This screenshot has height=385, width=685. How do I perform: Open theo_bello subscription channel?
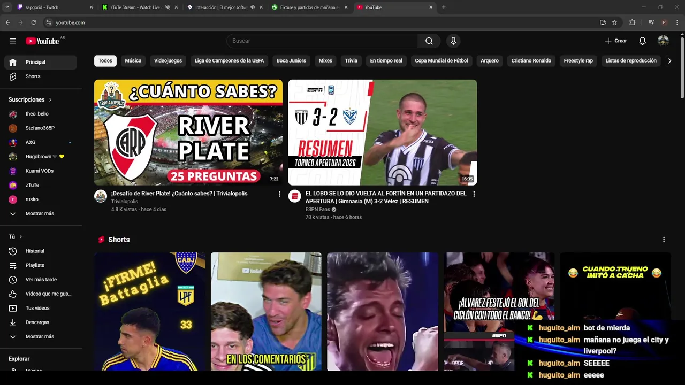point(41,114)
